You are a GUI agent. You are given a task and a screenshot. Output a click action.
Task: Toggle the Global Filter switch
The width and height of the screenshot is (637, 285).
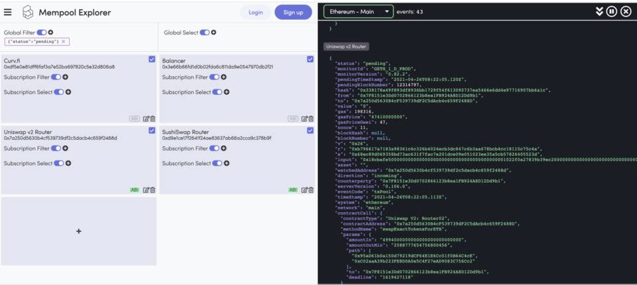42,32
